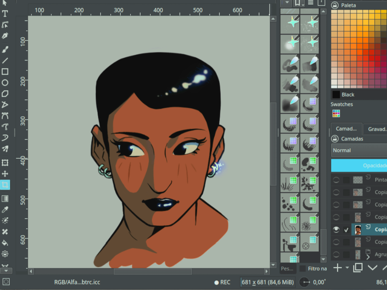Screen dimensions: 387x290
Task: Hide the currently visible Copia layer
Action: tap(336, 229)
